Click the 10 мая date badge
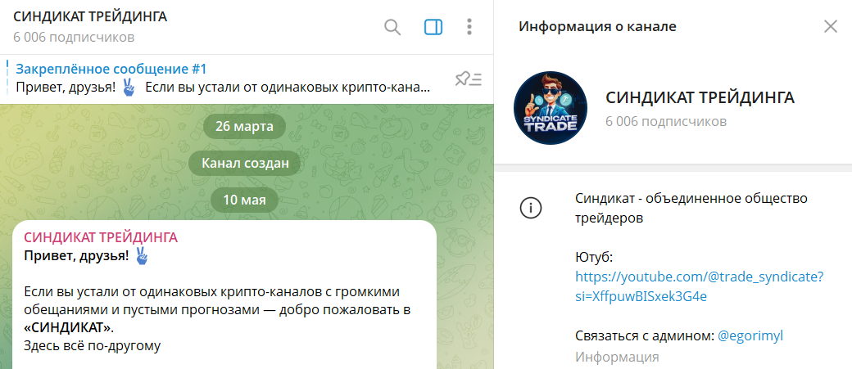 pyautogui.click(x=244, y=200)
